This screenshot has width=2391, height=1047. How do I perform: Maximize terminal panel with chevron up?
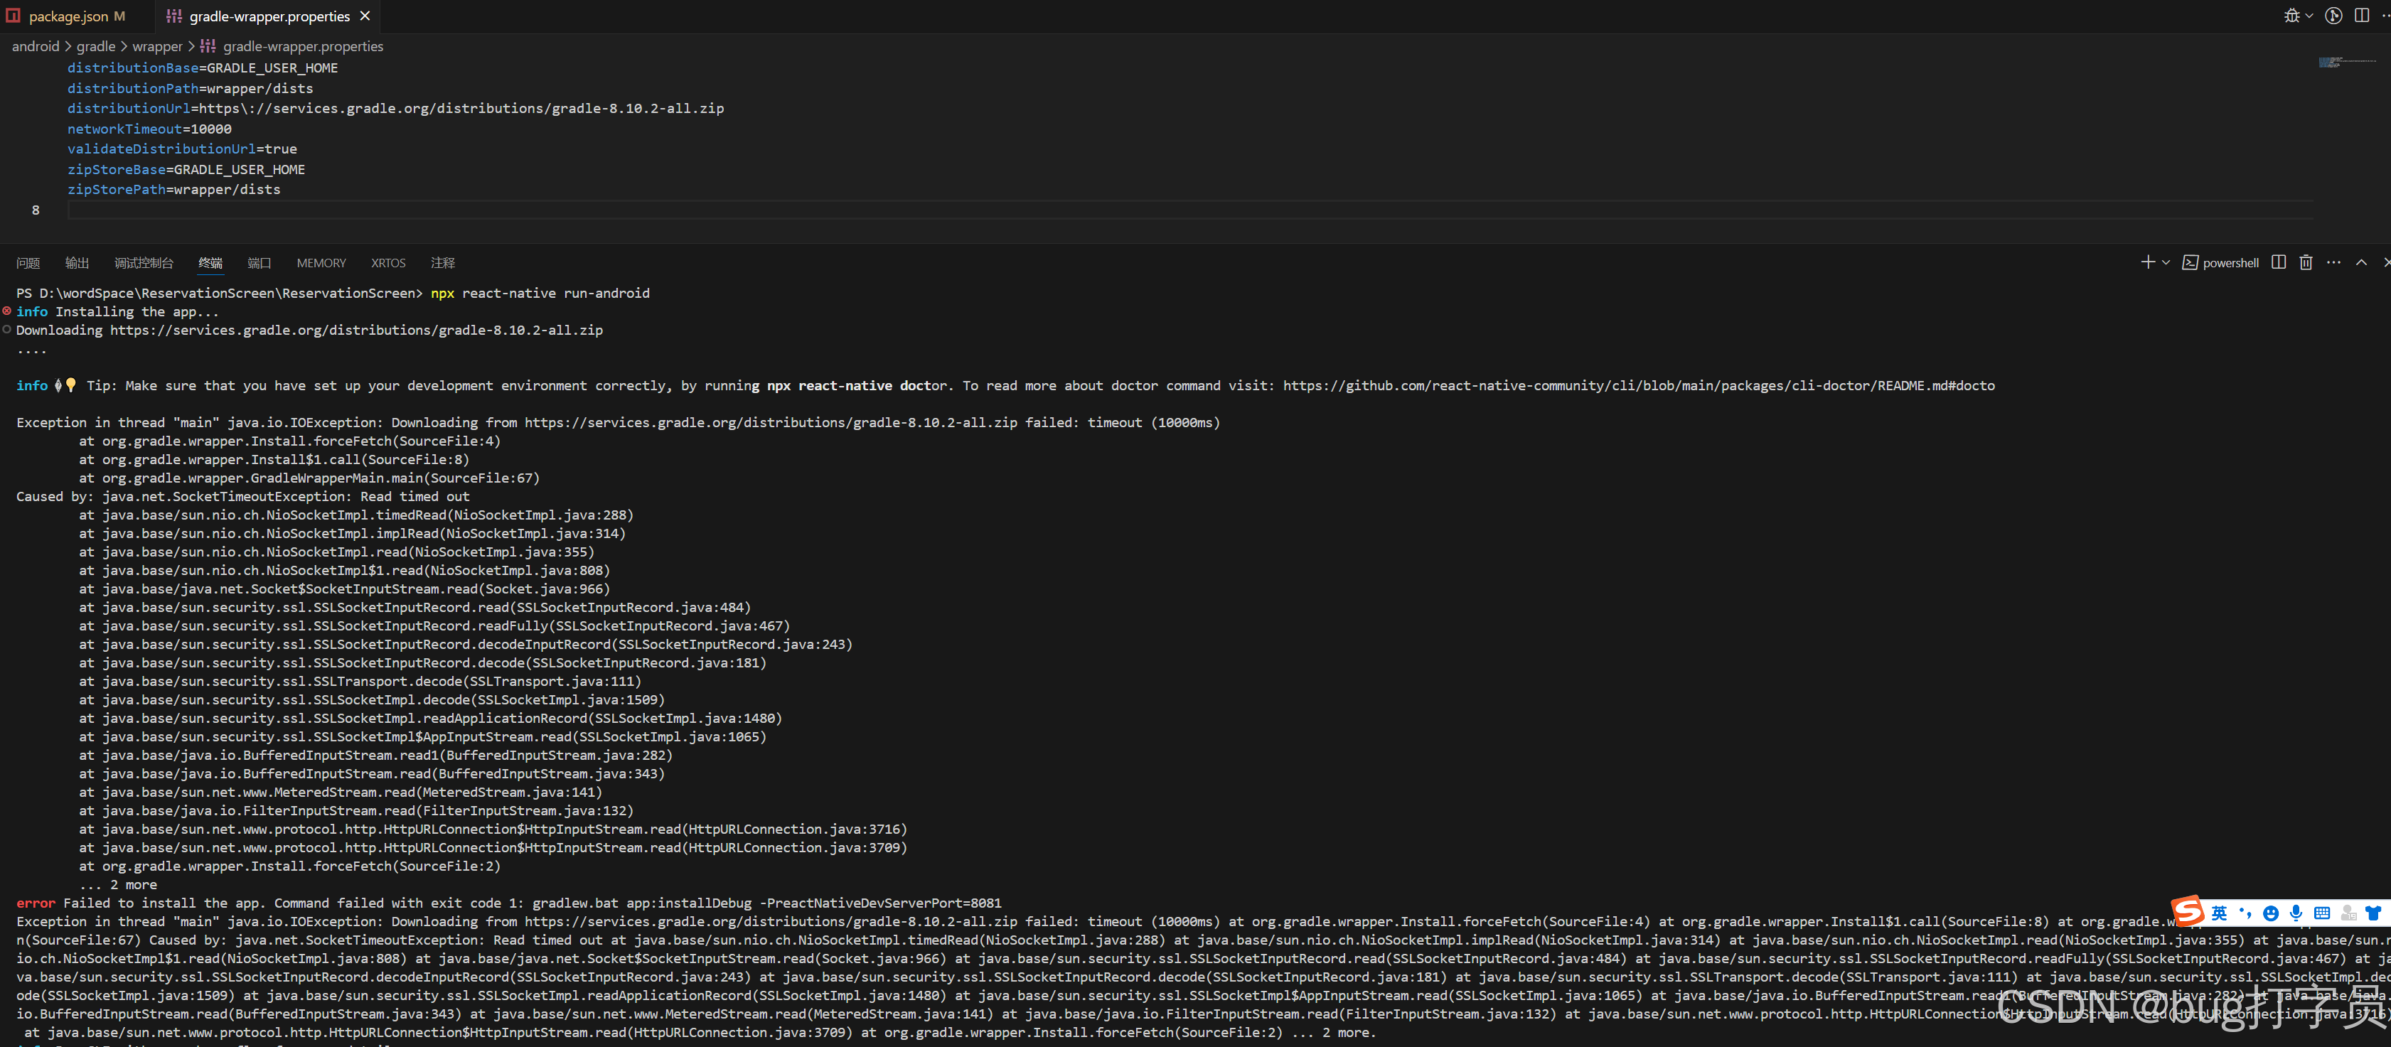[x=2361, y=263]
